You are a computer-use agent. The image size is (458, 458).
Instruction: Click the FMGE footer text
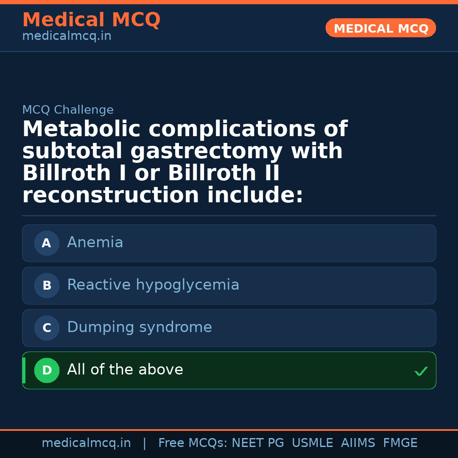tap(400, 443)
